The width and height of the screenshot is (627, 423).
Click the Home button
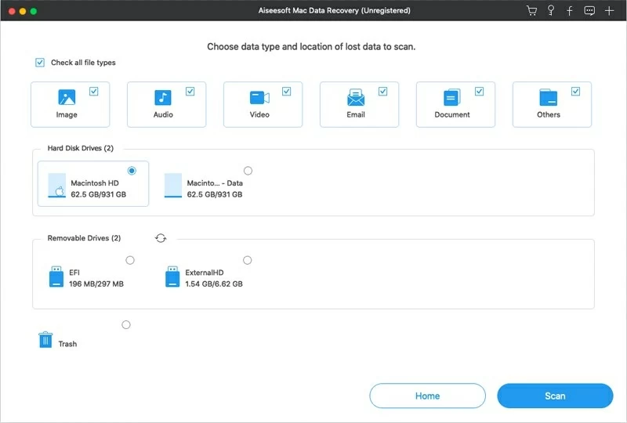427,396
